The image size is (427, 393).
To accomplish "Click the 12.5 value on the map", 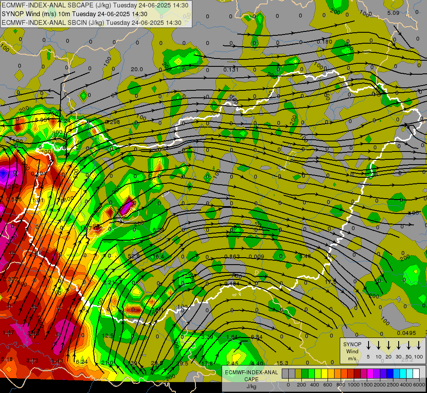I will pos(108,335).
